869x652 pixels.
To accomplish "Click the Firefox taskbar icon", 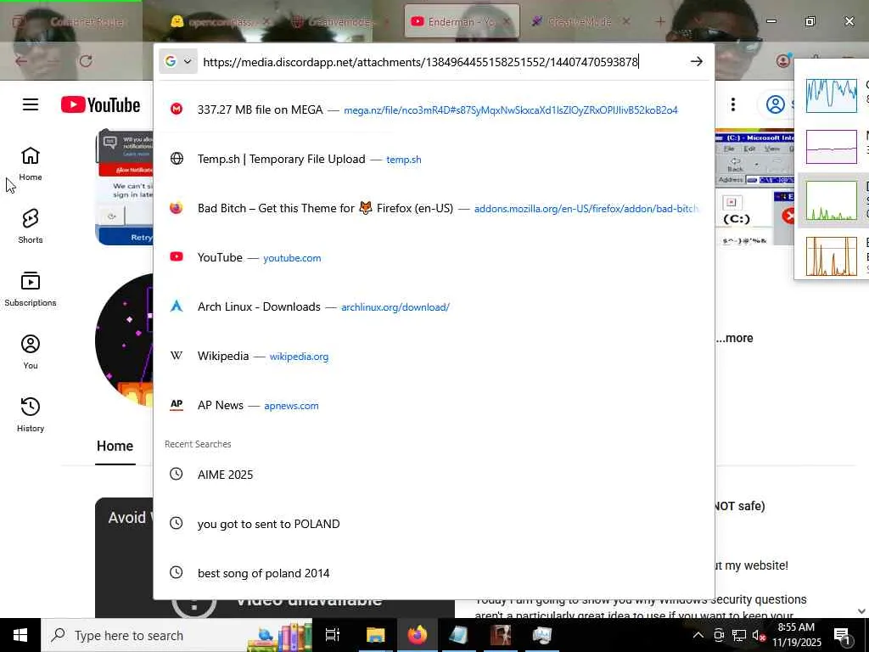I will coord(418,635).
